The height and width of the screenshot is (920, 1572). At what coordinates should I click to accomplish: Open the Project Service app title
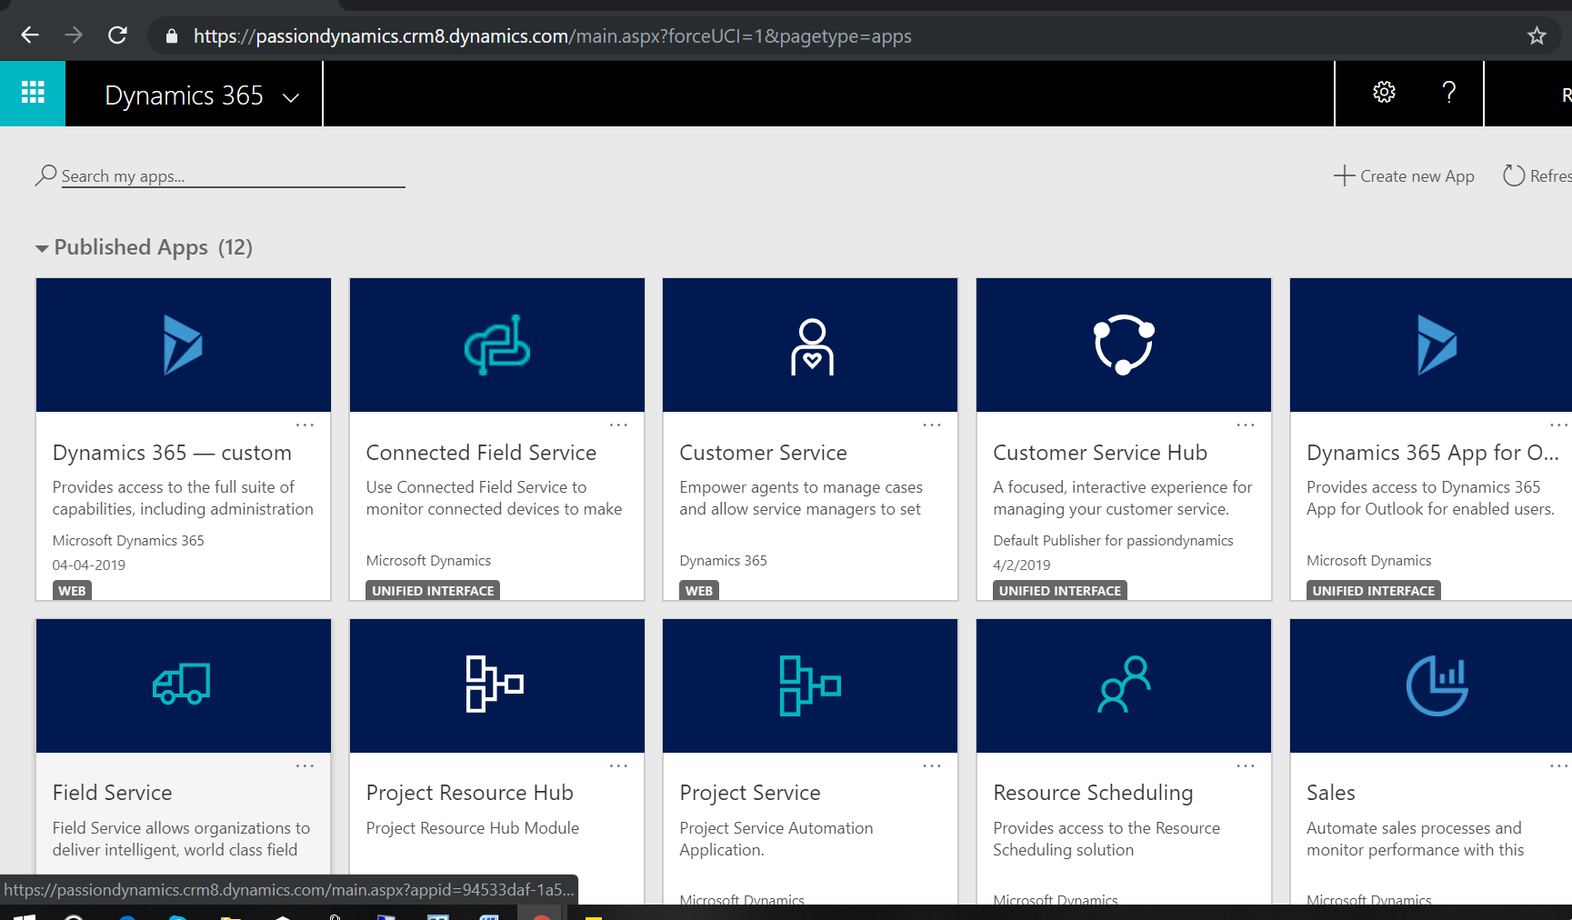click(750, 793)
